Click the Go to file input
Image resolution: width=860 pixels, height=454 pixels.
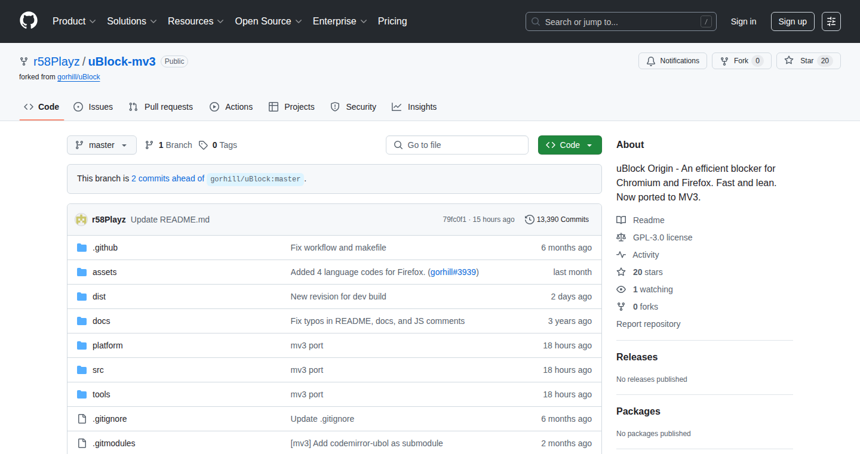pos(457,145)
